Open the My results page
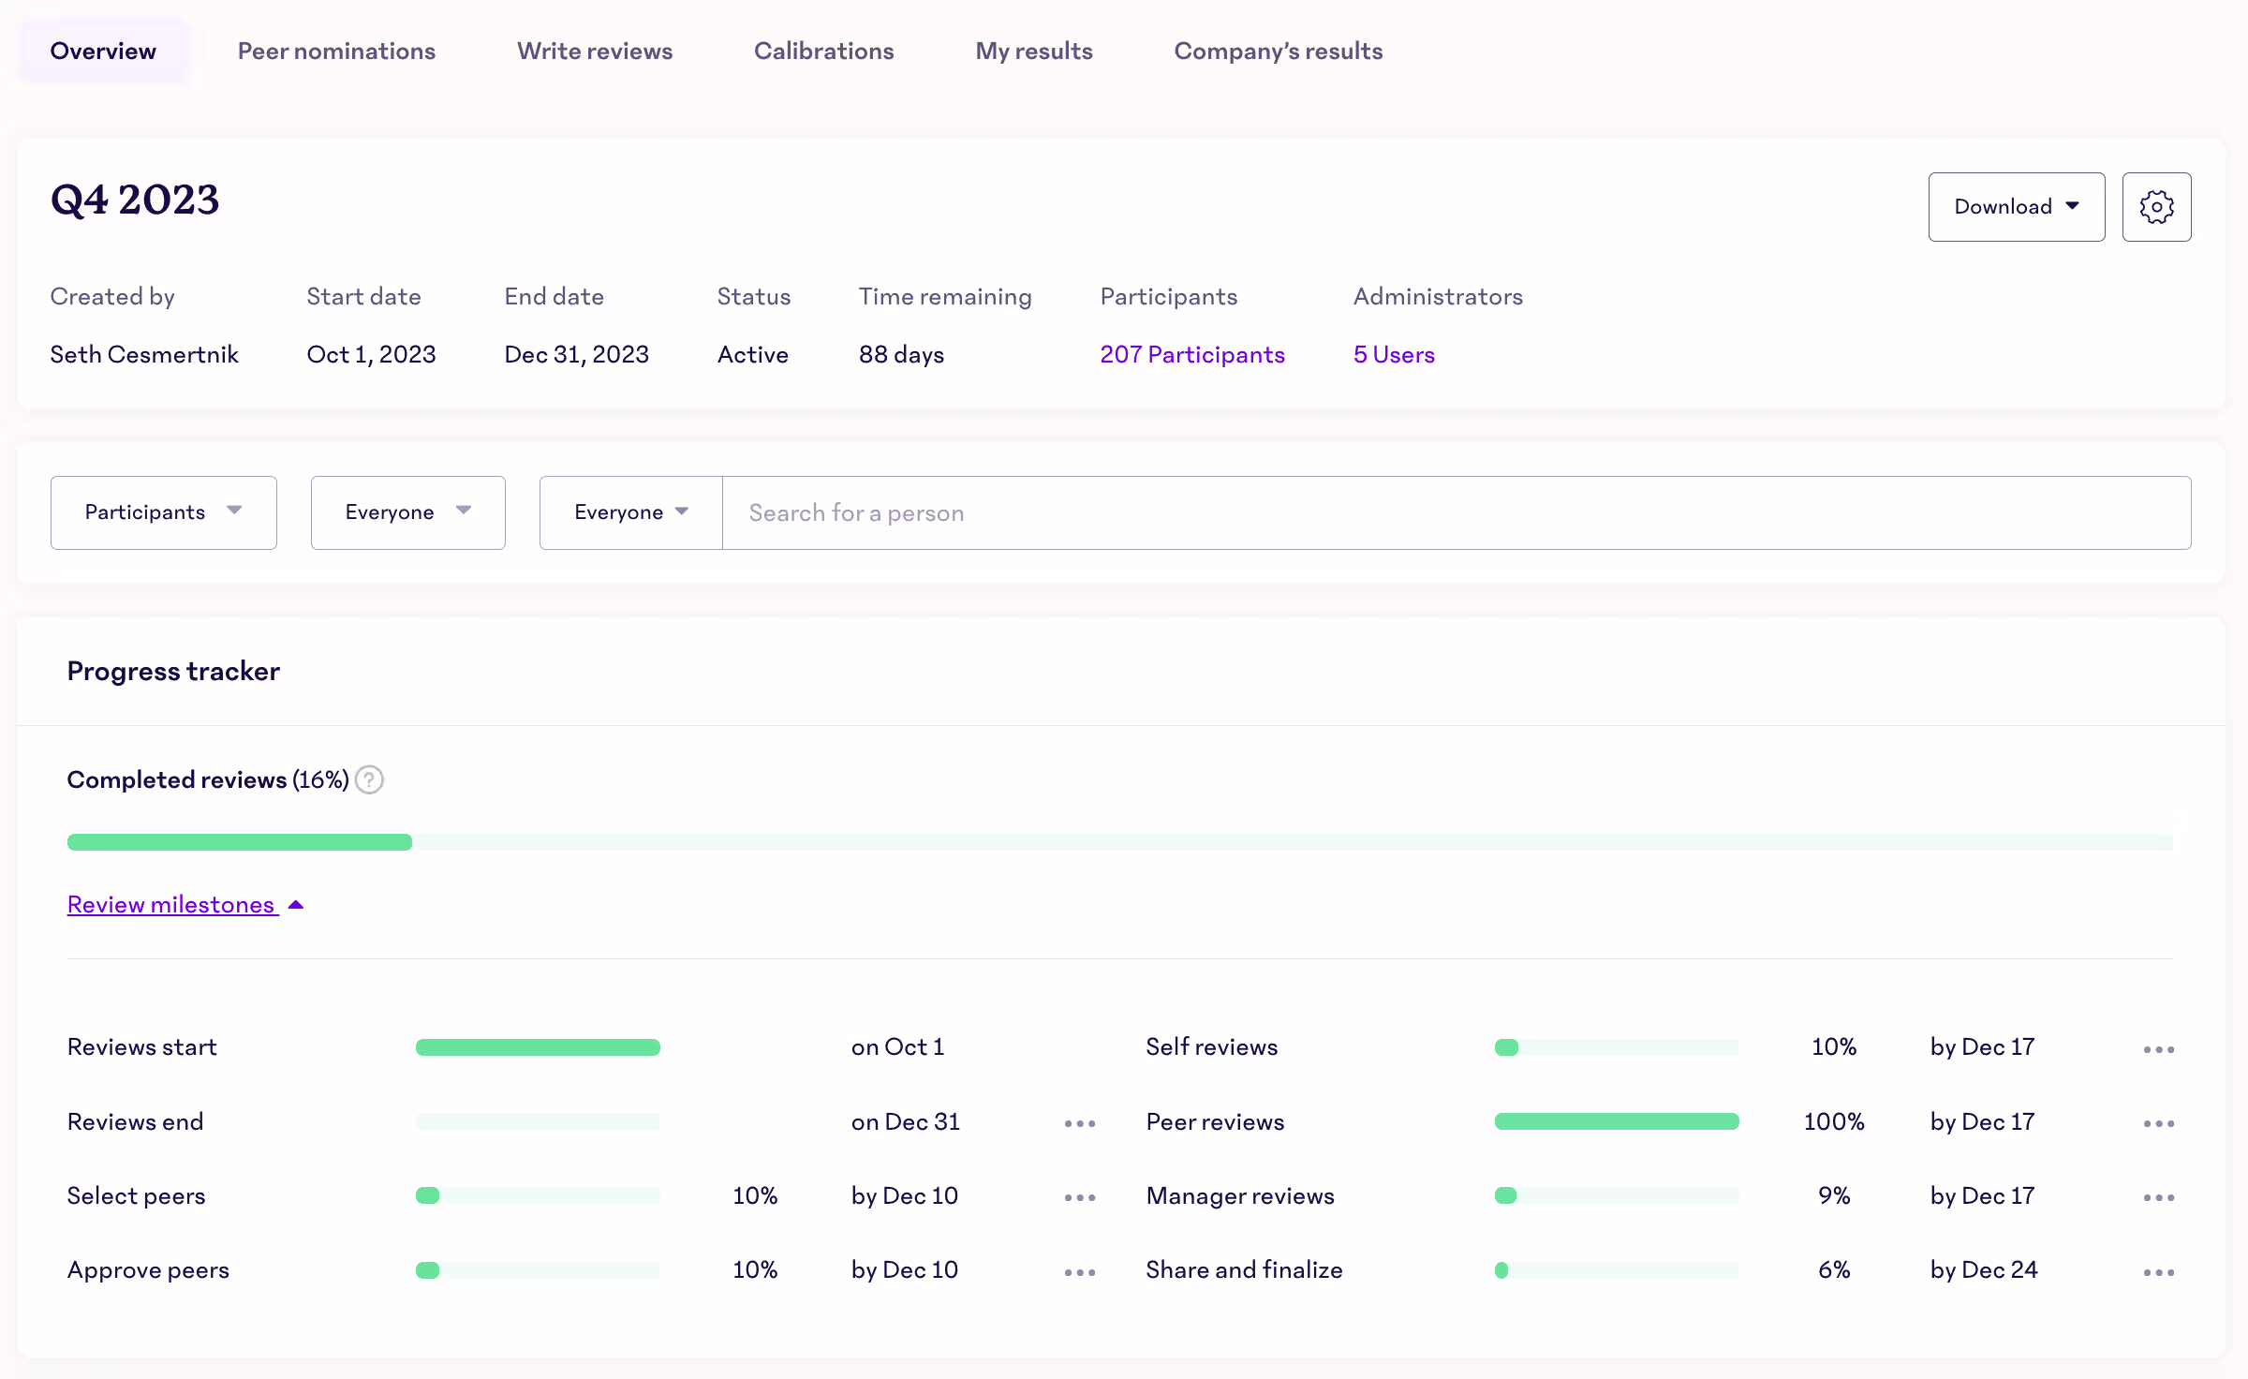 (x=1033, y=51)
